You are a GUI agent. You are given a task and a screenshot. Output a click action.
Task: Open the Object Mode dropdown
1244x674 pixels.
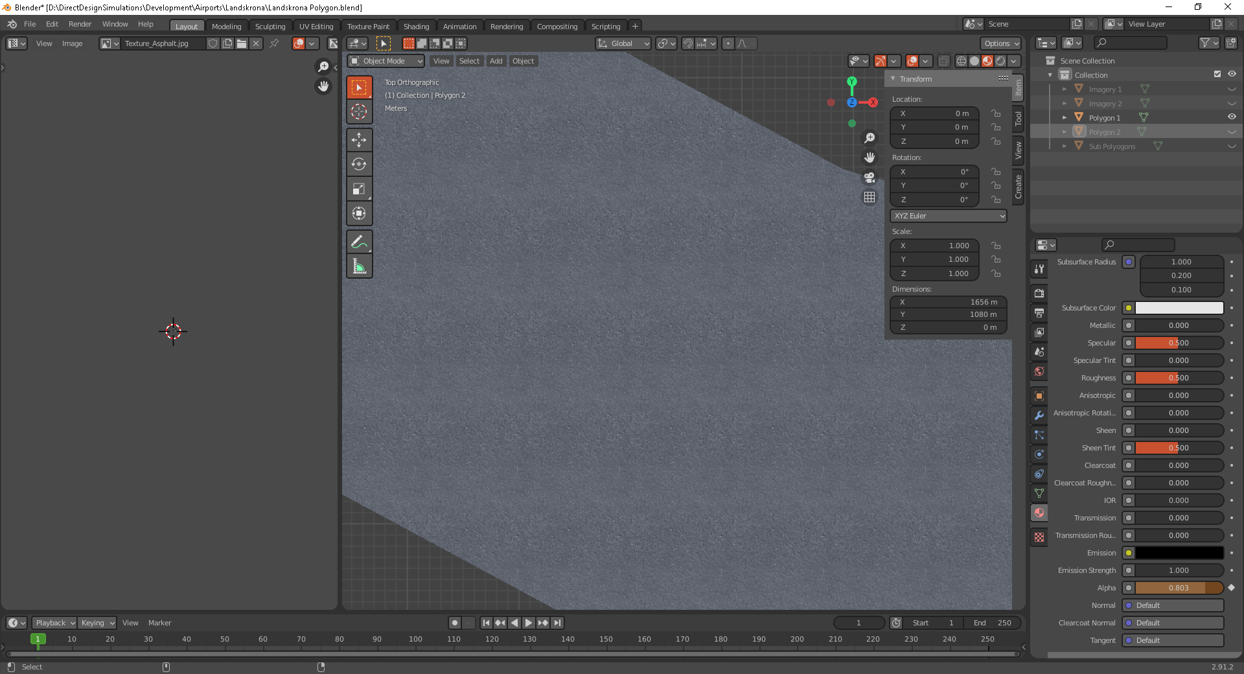tap(385, 60)
